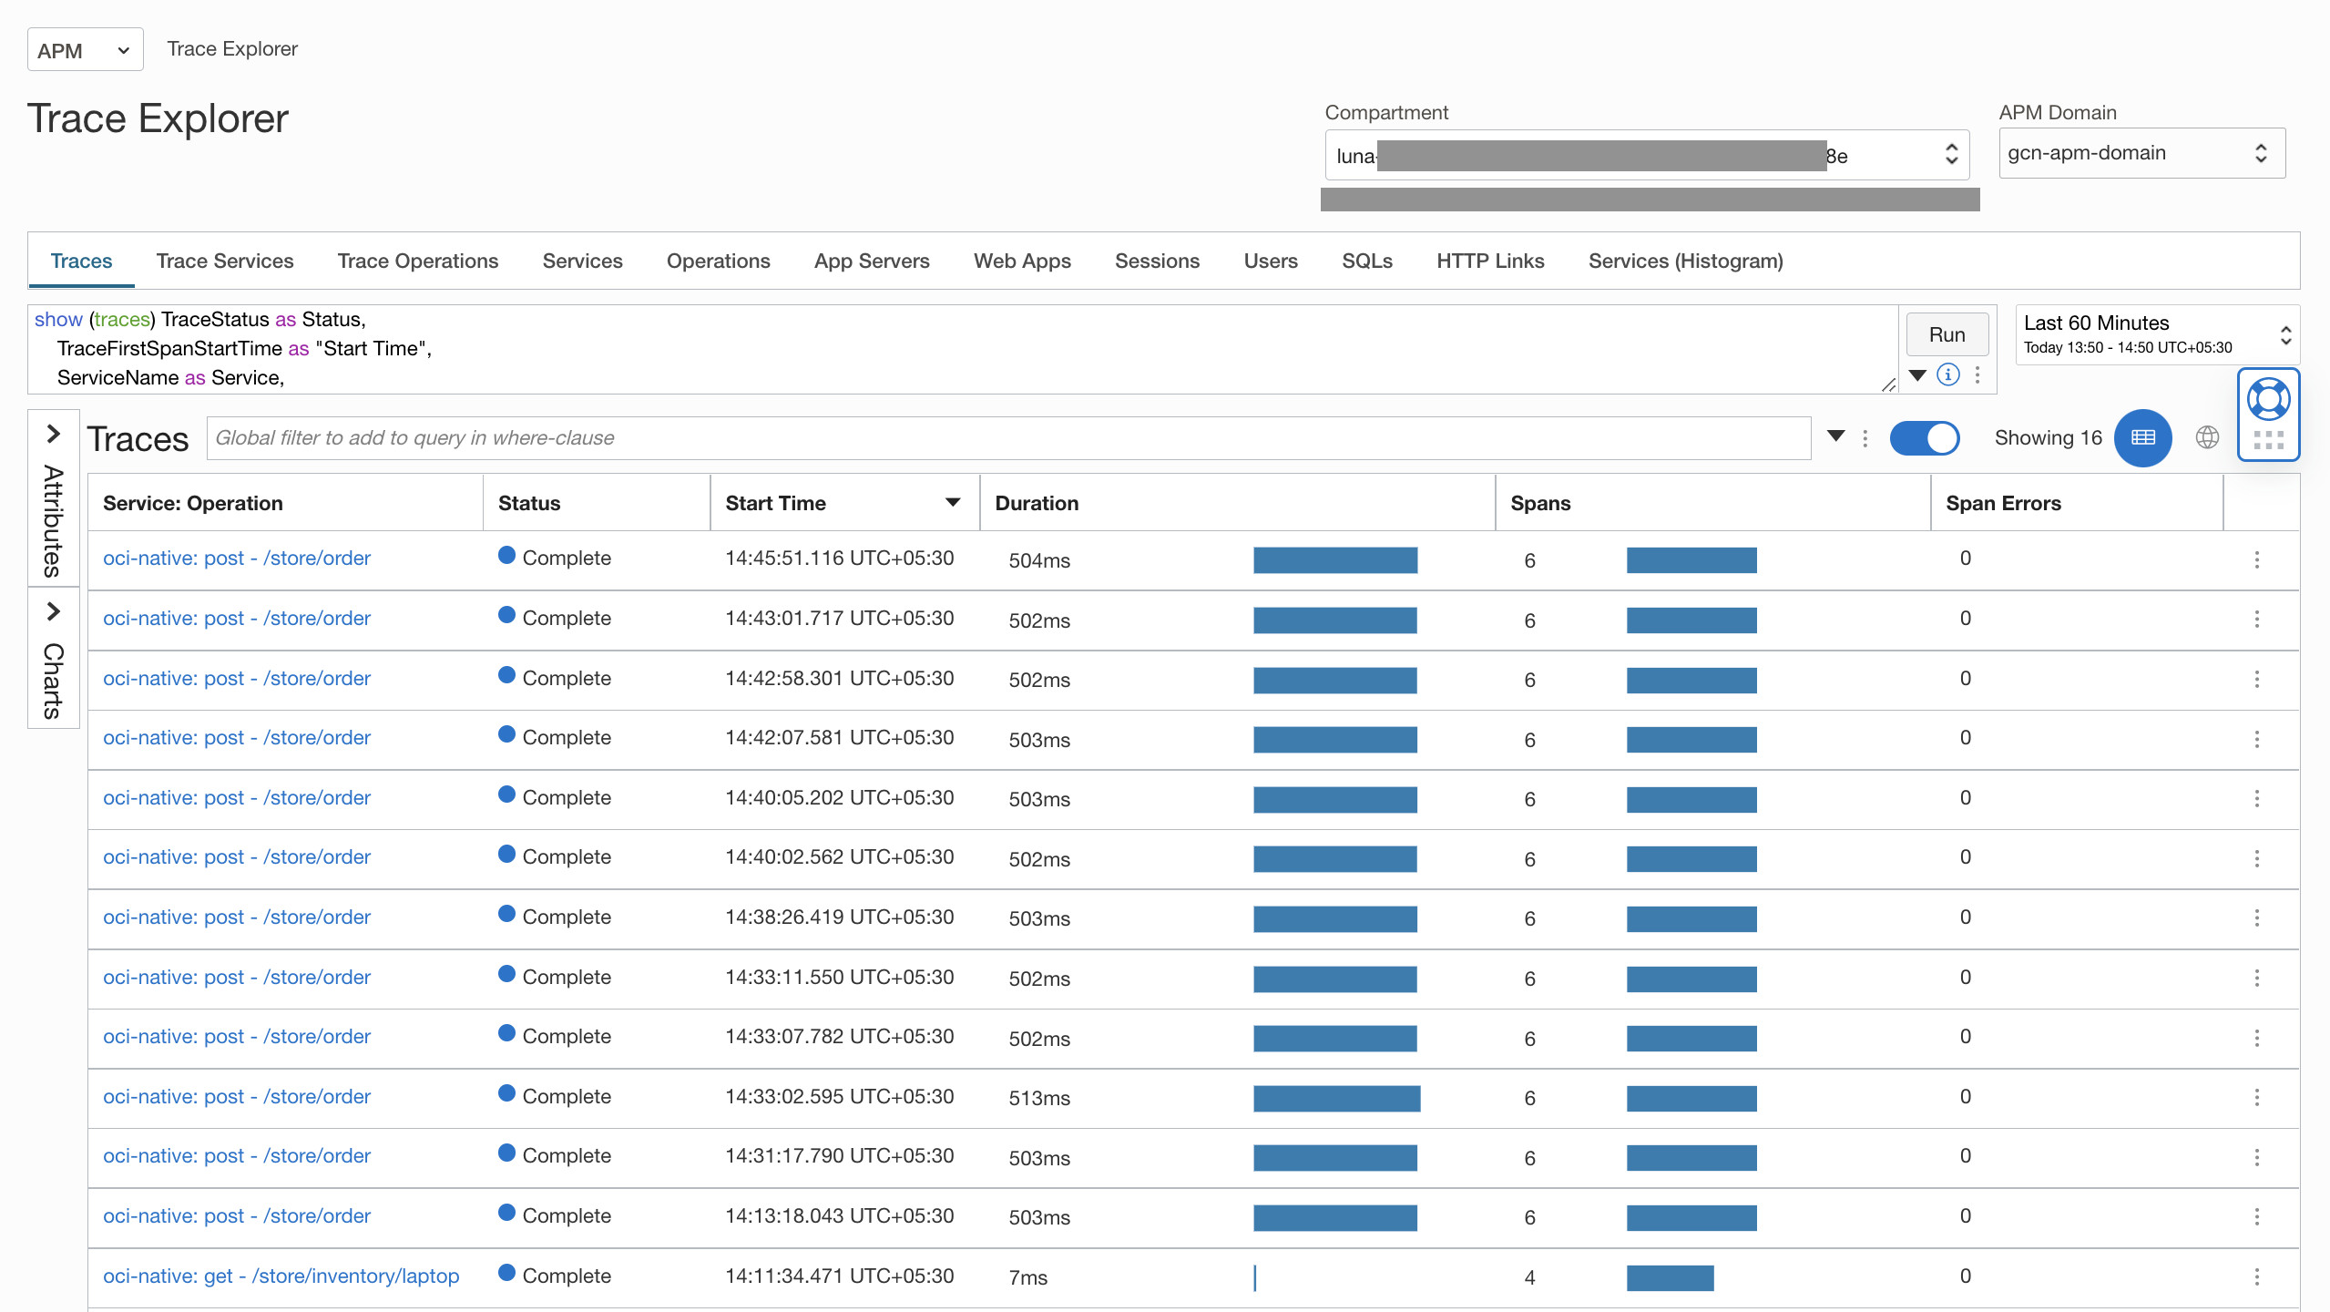Image resolution: width=2330 pixels, height=1312 pixels.
Task: Click into the query editor text area
Action: [x=963, y=349]
